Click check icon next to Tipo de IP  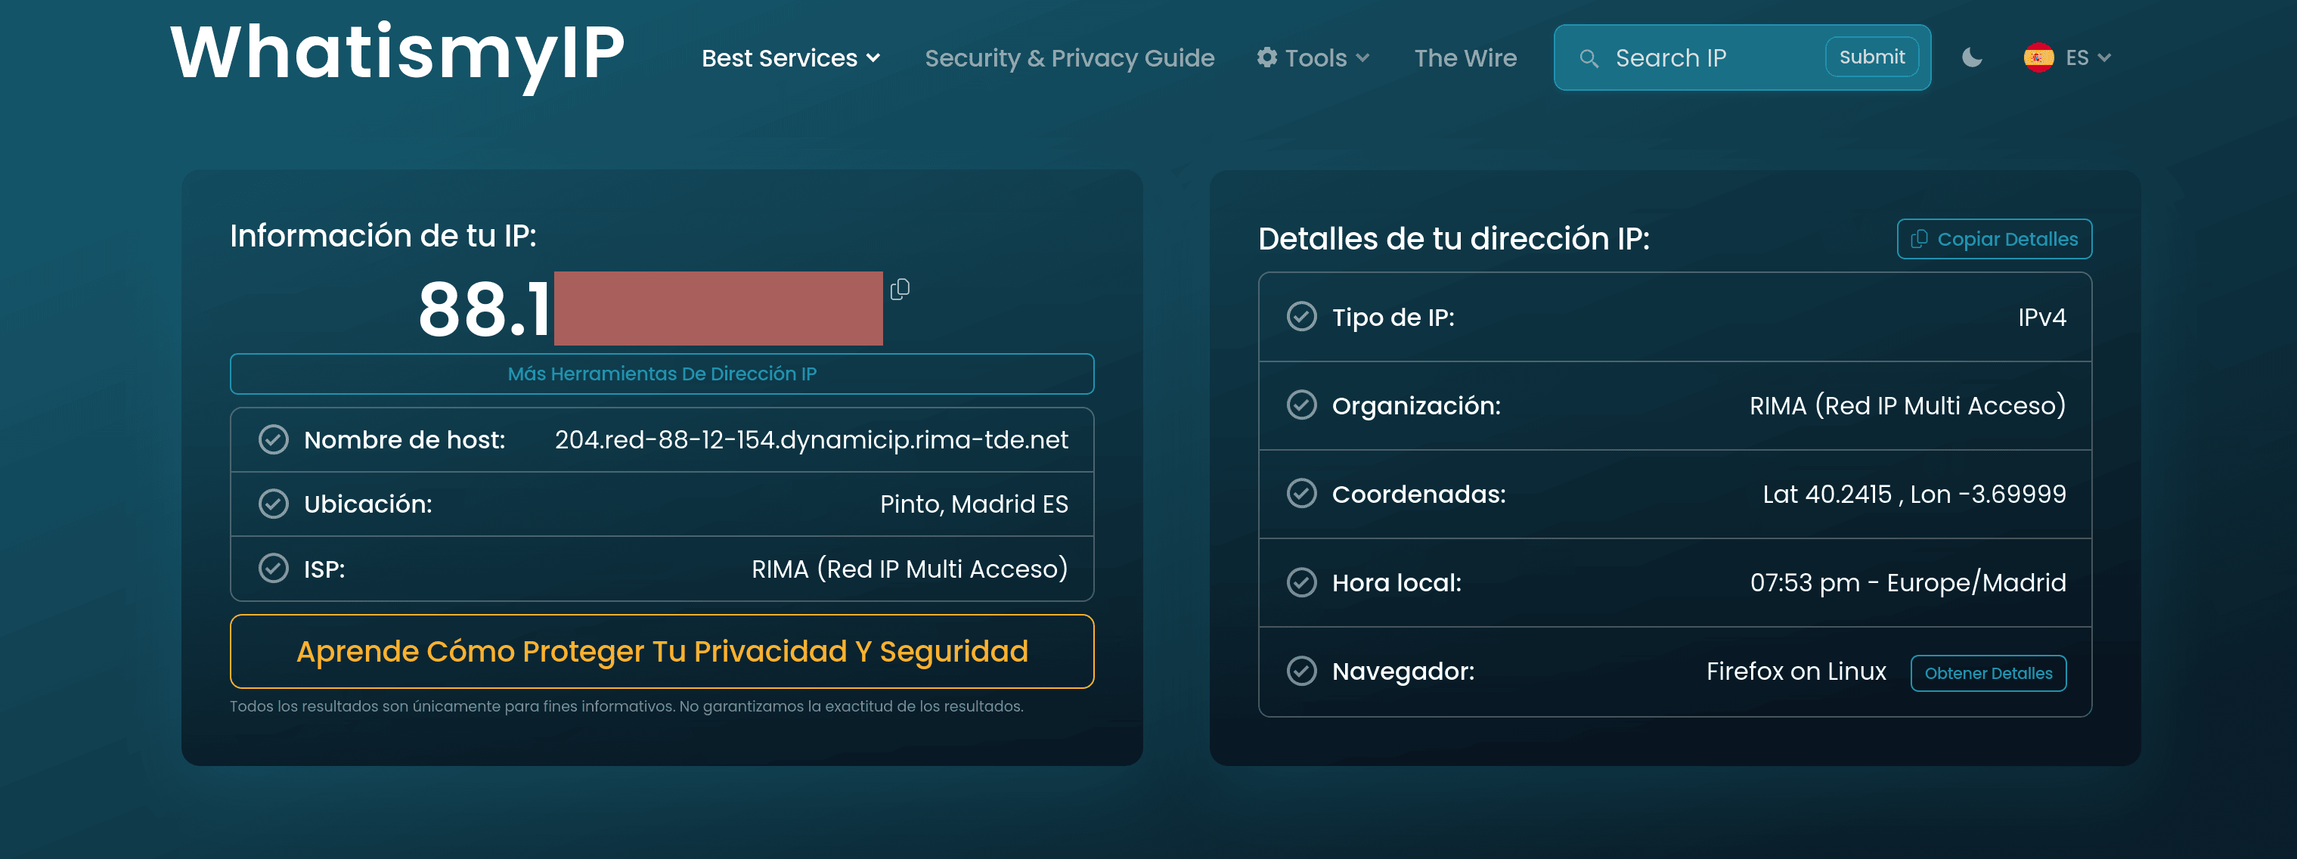point(1301,317)
